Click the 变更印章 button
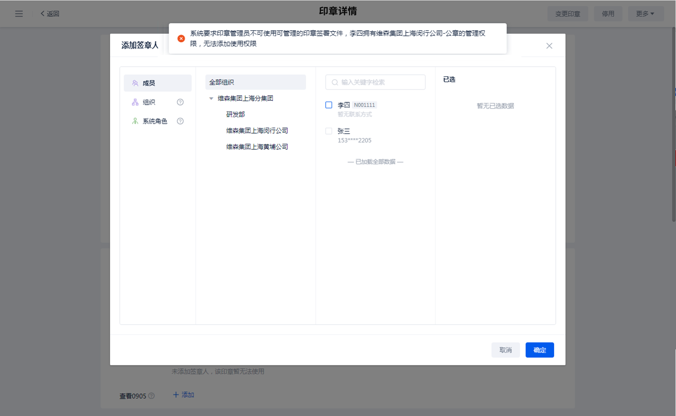The width and height of the screenshot is (676, 416). (568, 14)
